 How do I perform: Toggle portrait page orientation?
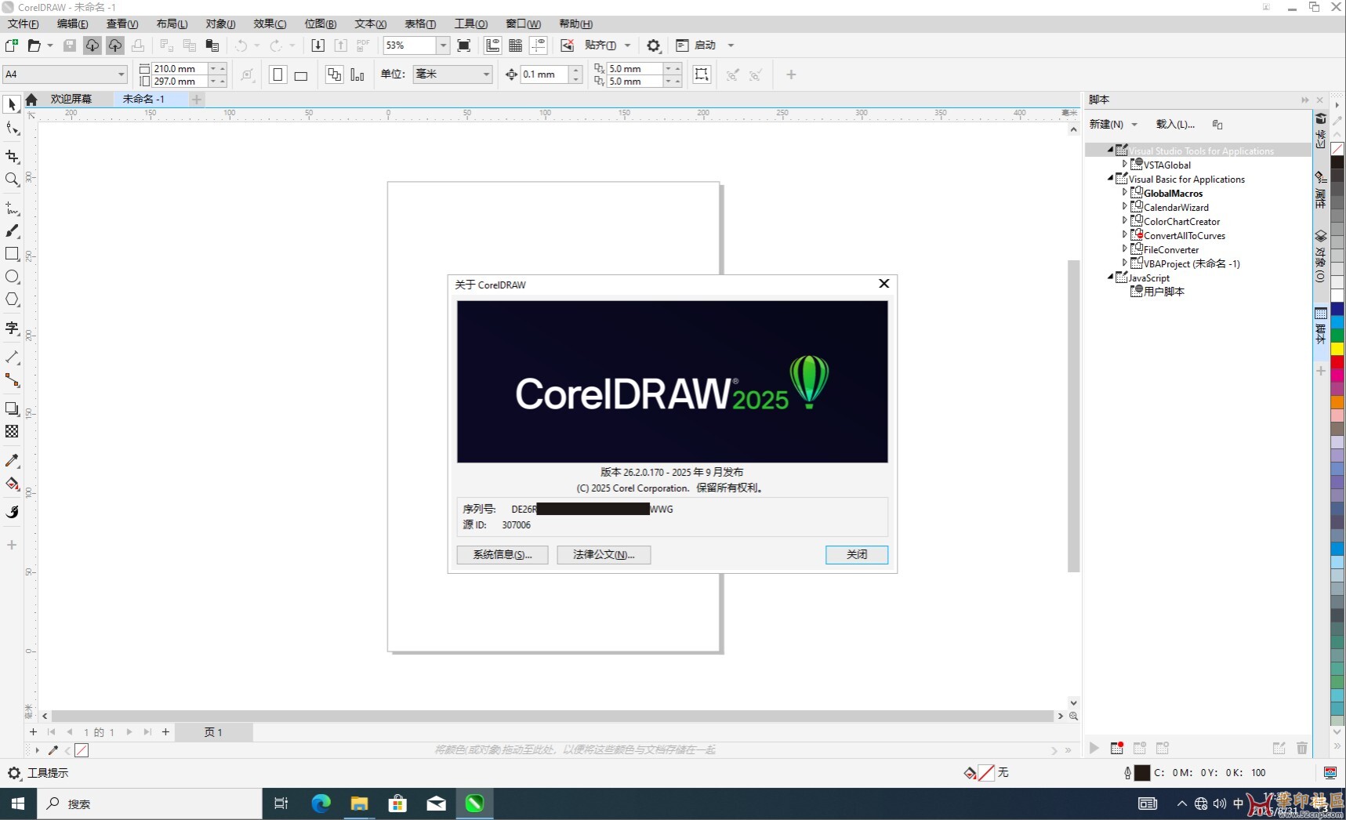[278, 74]
